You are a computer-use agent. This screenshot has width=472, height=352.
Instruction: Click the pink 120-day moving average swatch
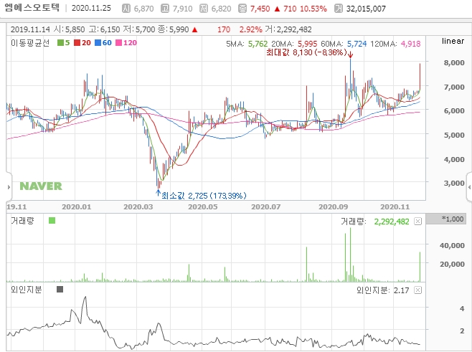[x=118, y=43]
